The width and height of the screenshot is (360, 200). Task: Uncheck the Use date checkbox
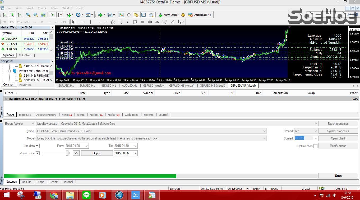coord(38,146)
